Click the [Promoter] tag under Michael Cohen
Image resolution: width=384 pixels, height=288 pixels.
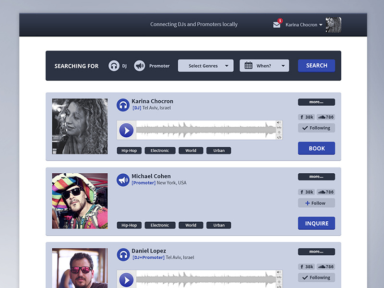(144, 183)
